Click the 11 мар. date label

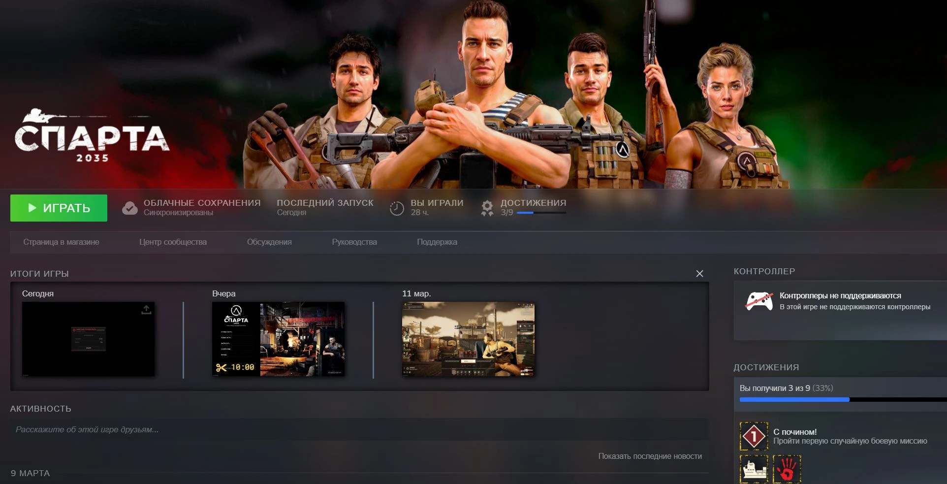[416, 293]
